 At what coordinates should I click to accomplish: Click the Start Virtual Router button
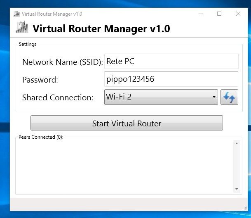click(x=127, y=123)
